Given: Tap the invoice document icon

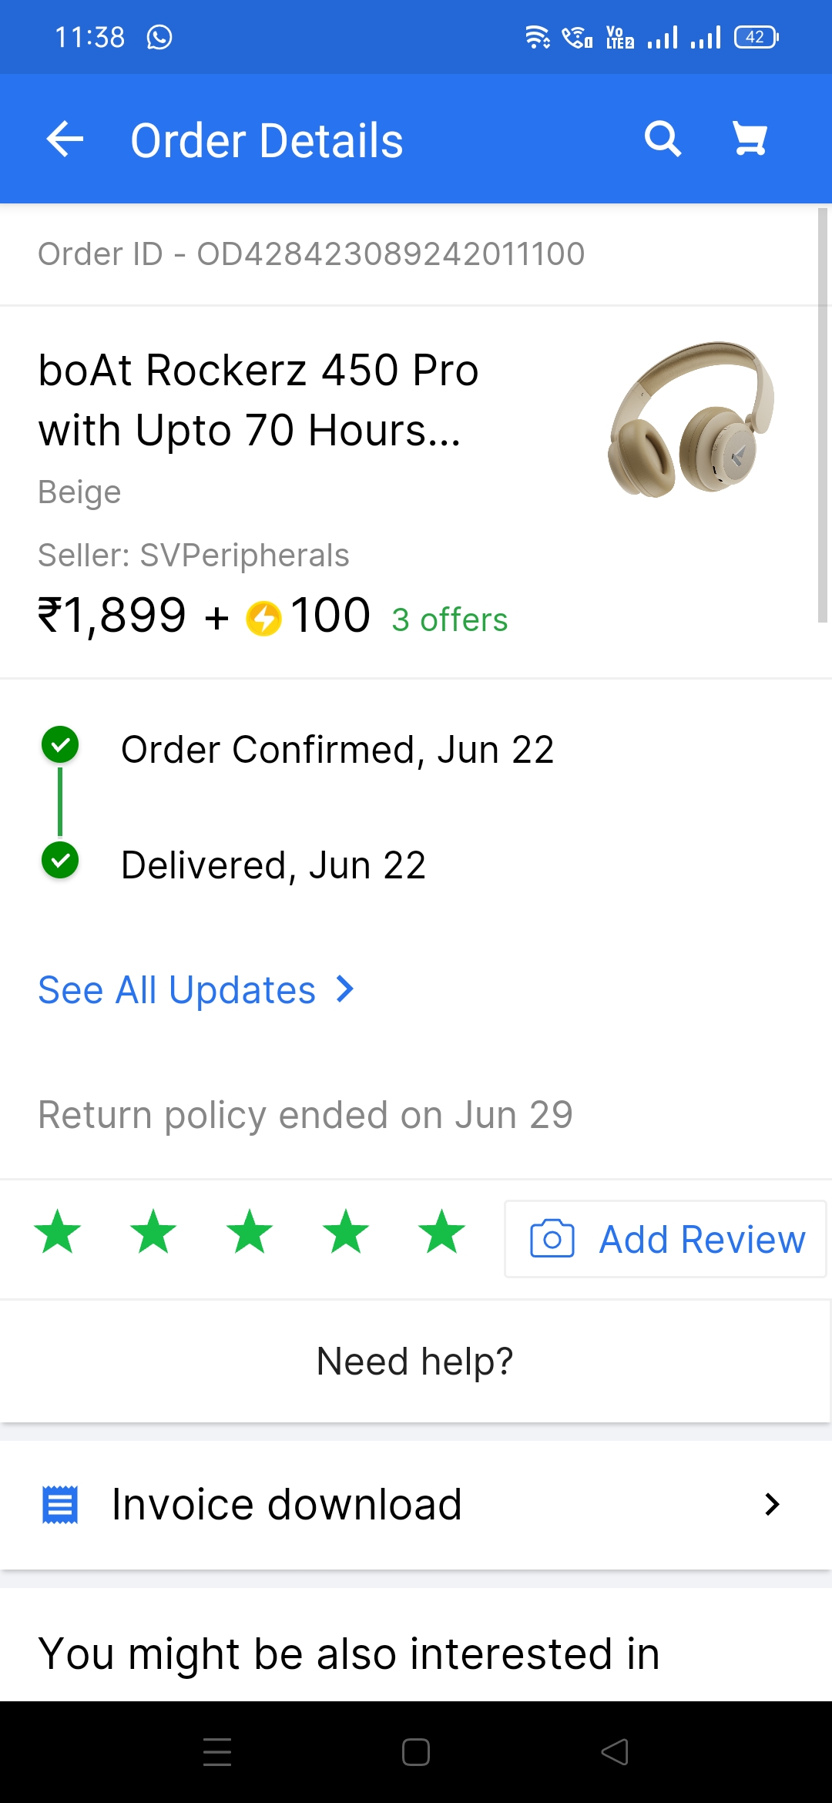Looking at the screenshot, I should pos(59,1504).
